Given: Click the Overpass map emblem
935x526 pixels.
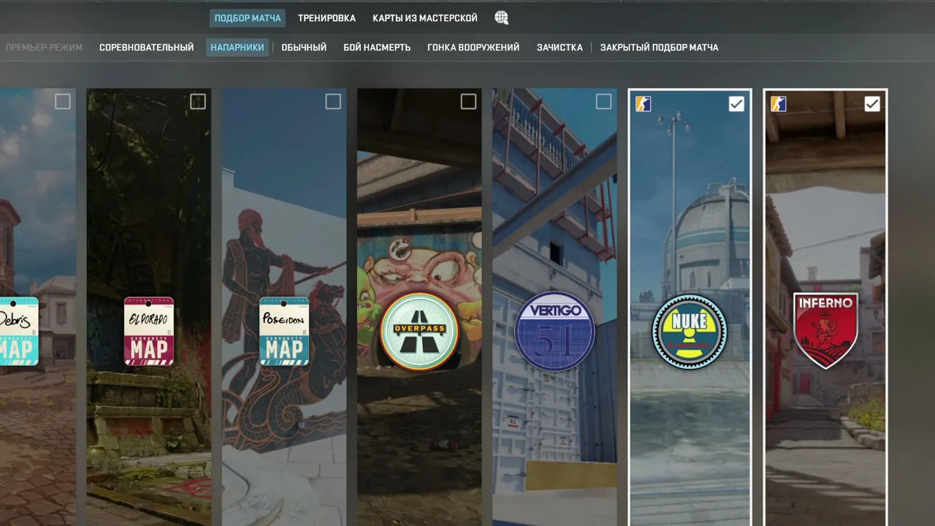Looking at the screenshot, I should [x=419, y=331].
